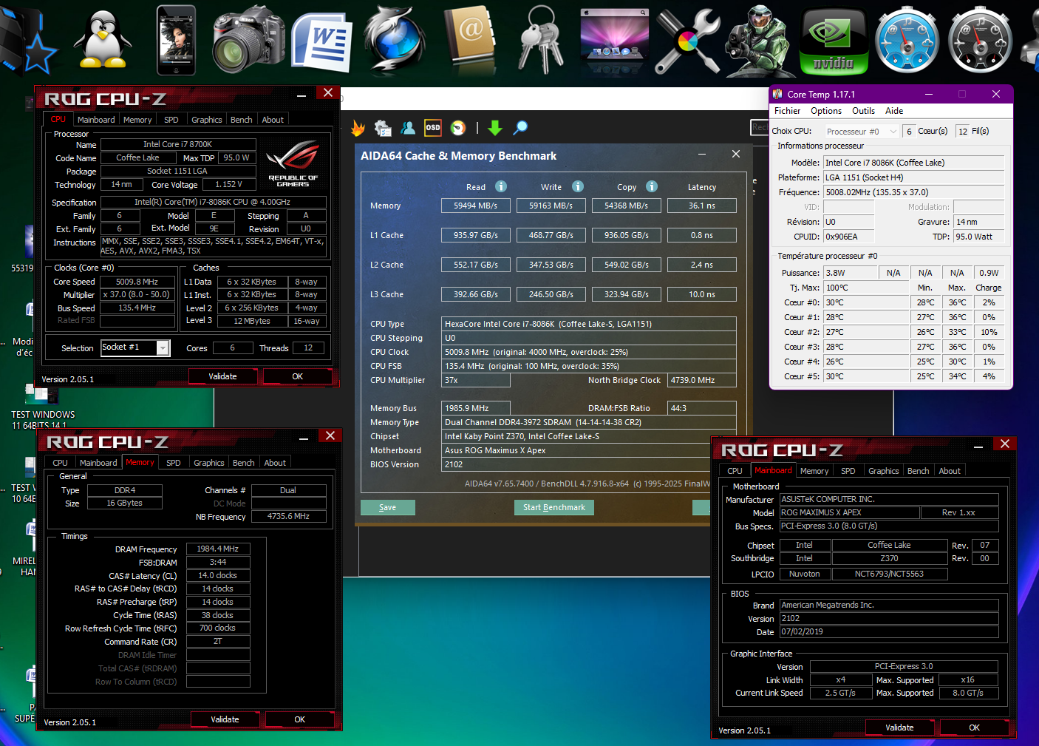This screenshot has width=1039, height=746.
Task: Click Validate in top-left CPU-Z window
Action: pos(222,376)
